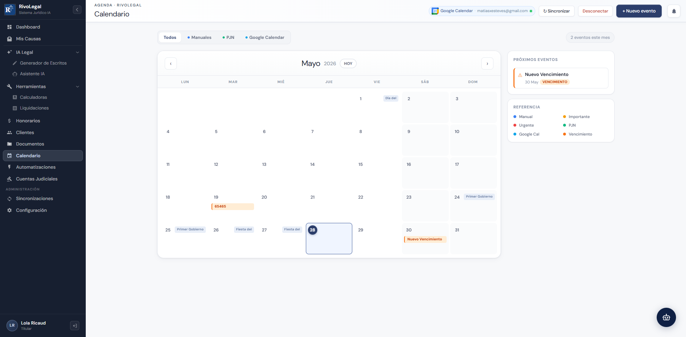This screenshot has height=337, width=686.
Task: Click Fiesta del holiday on May 27
Action: click(292, 230)
